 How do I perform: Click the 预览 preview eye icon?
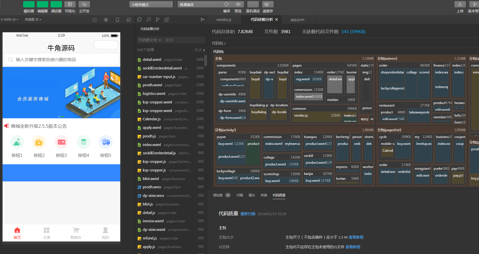coord(238,4)
